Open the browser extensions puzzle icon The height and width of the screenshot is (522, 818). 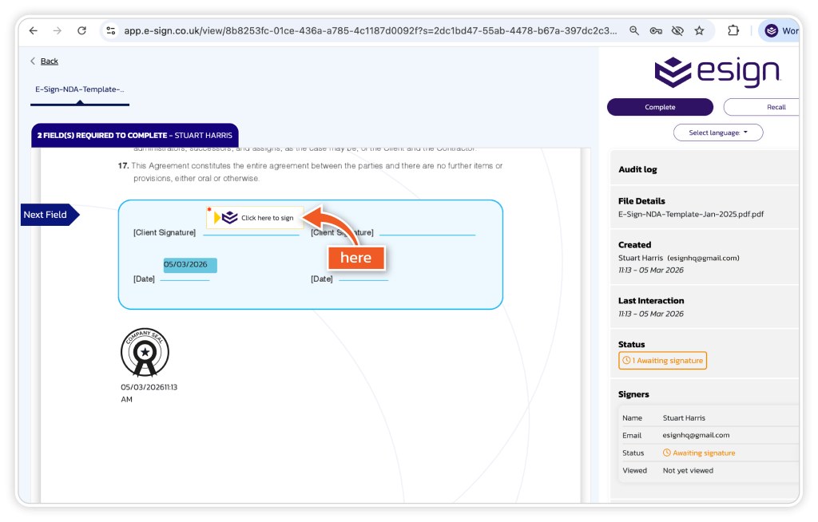733,30
